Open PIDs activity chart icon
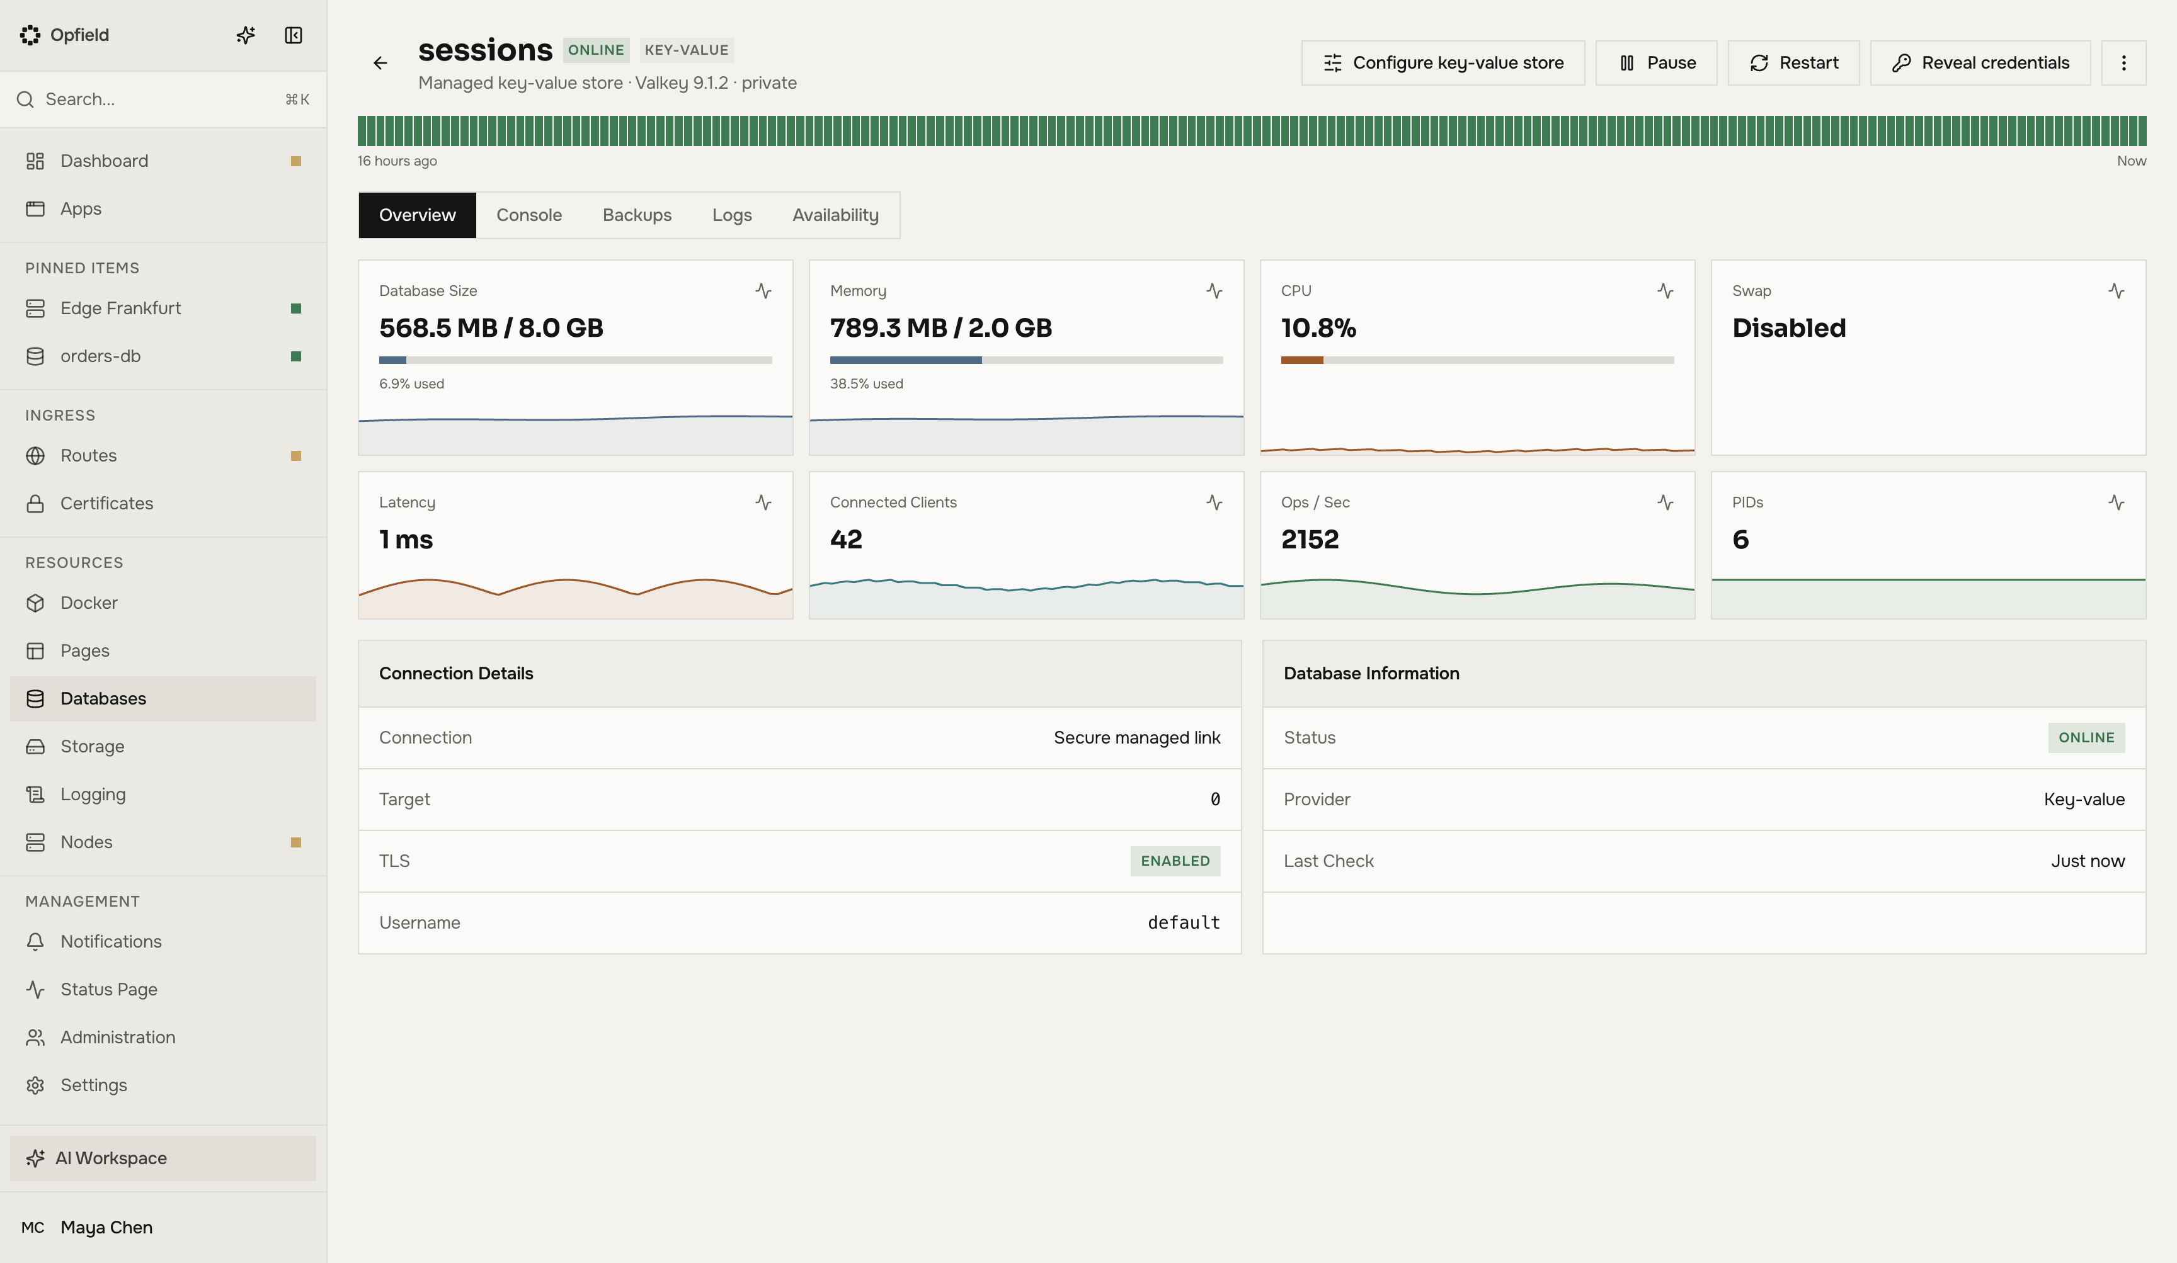Viewport: 2177px width, 1263px height. coord(2116,502)
